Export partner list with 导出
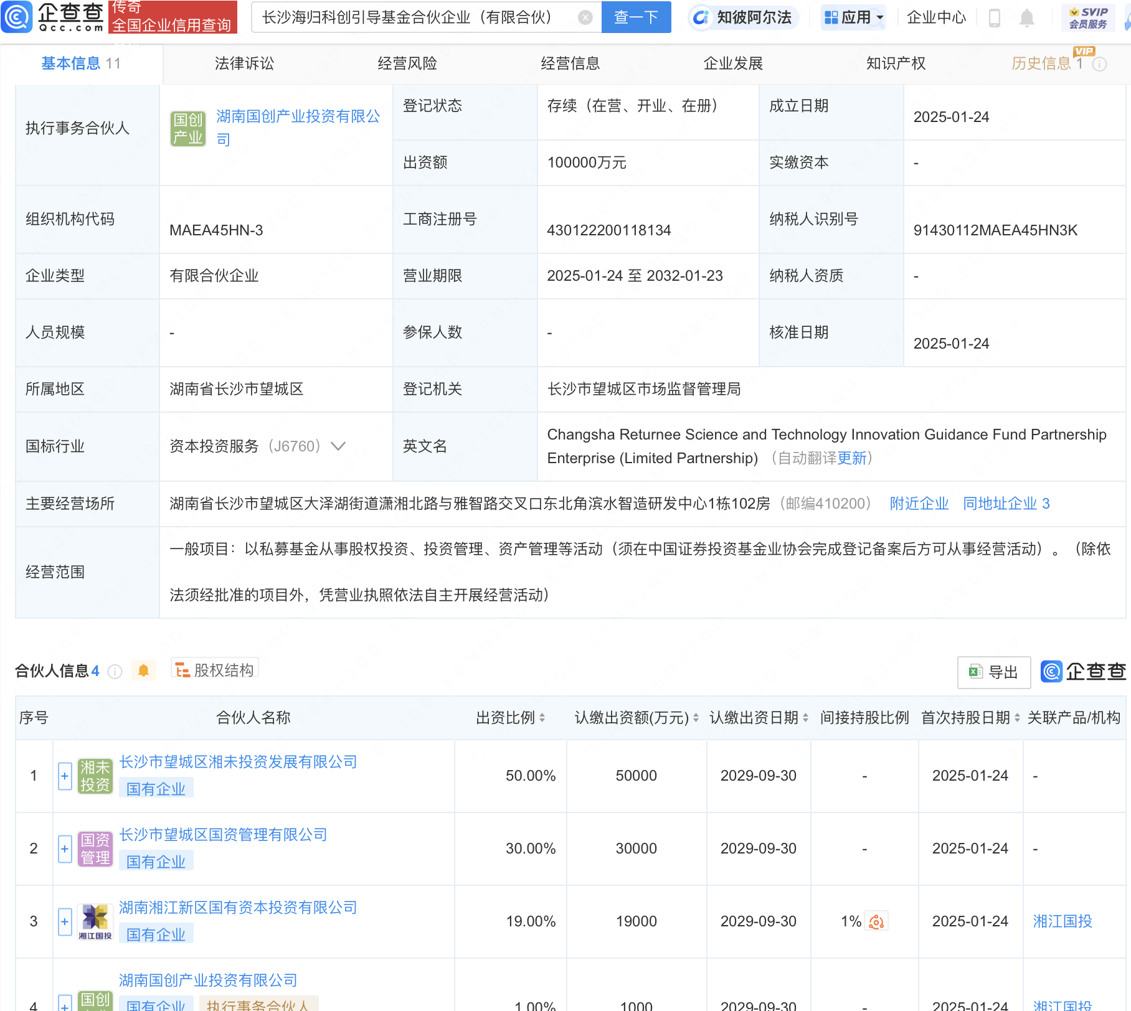 pyautogui.click(x=994, y=672)
